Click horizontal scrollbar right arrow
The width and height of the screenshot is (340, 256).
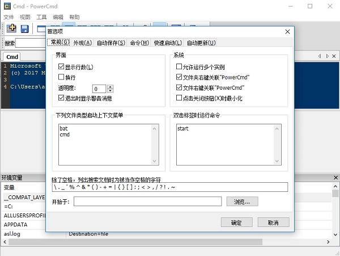tap(328, 242)
